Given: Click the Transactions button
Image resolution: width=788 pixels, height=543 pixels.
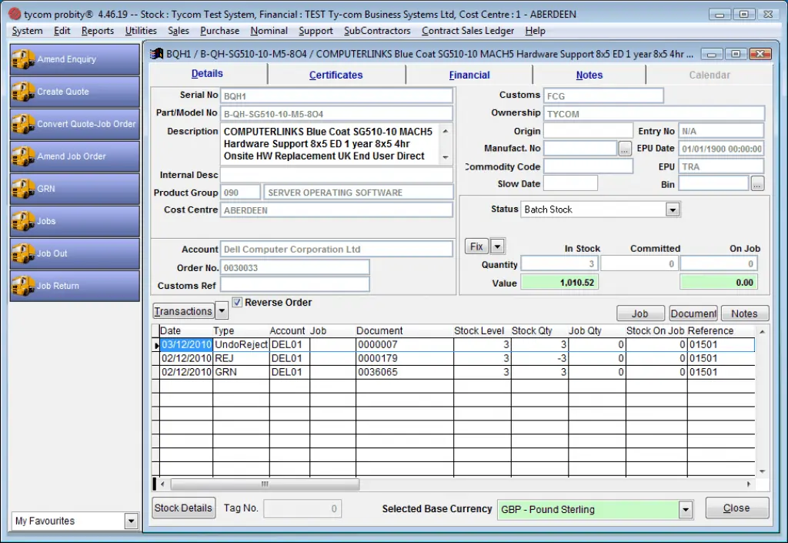Looking at the screenshot, I should coord(183,311).
